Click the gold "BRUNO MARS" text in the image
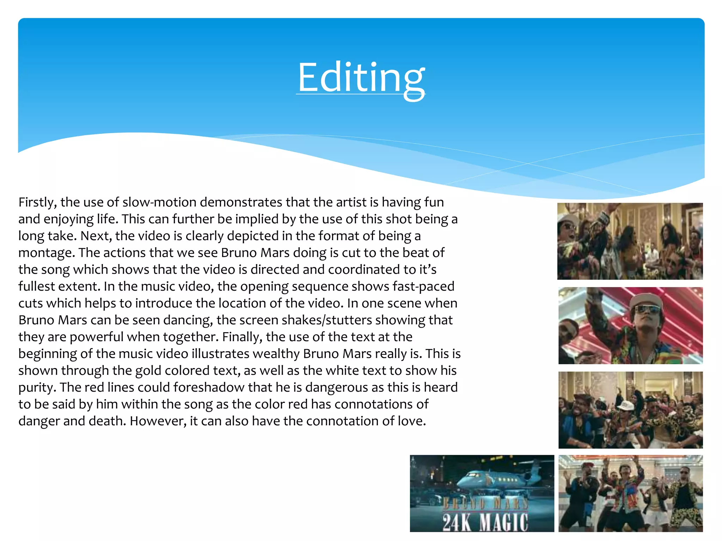 (x=485, y=504)
